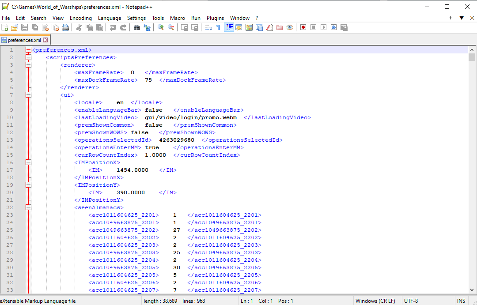Toggle Show All Characters pilcrow icon
The height and width of the screenshot is (305, 477).
(x=218, y=27)
